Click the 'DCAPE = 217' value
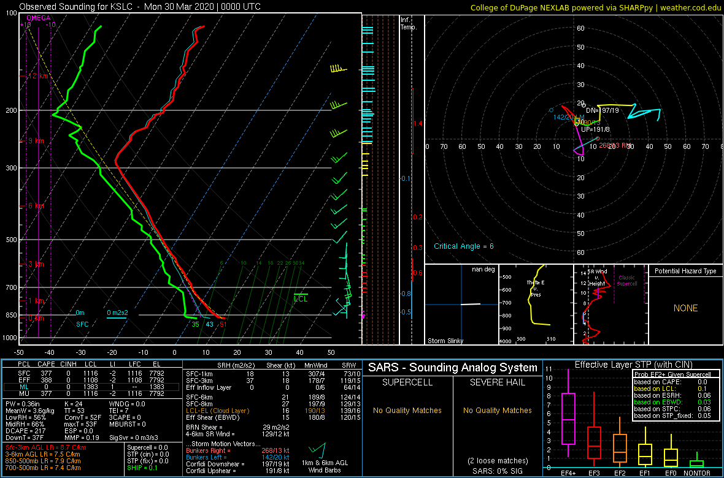724x478 pixels. (x=25, y=430)
